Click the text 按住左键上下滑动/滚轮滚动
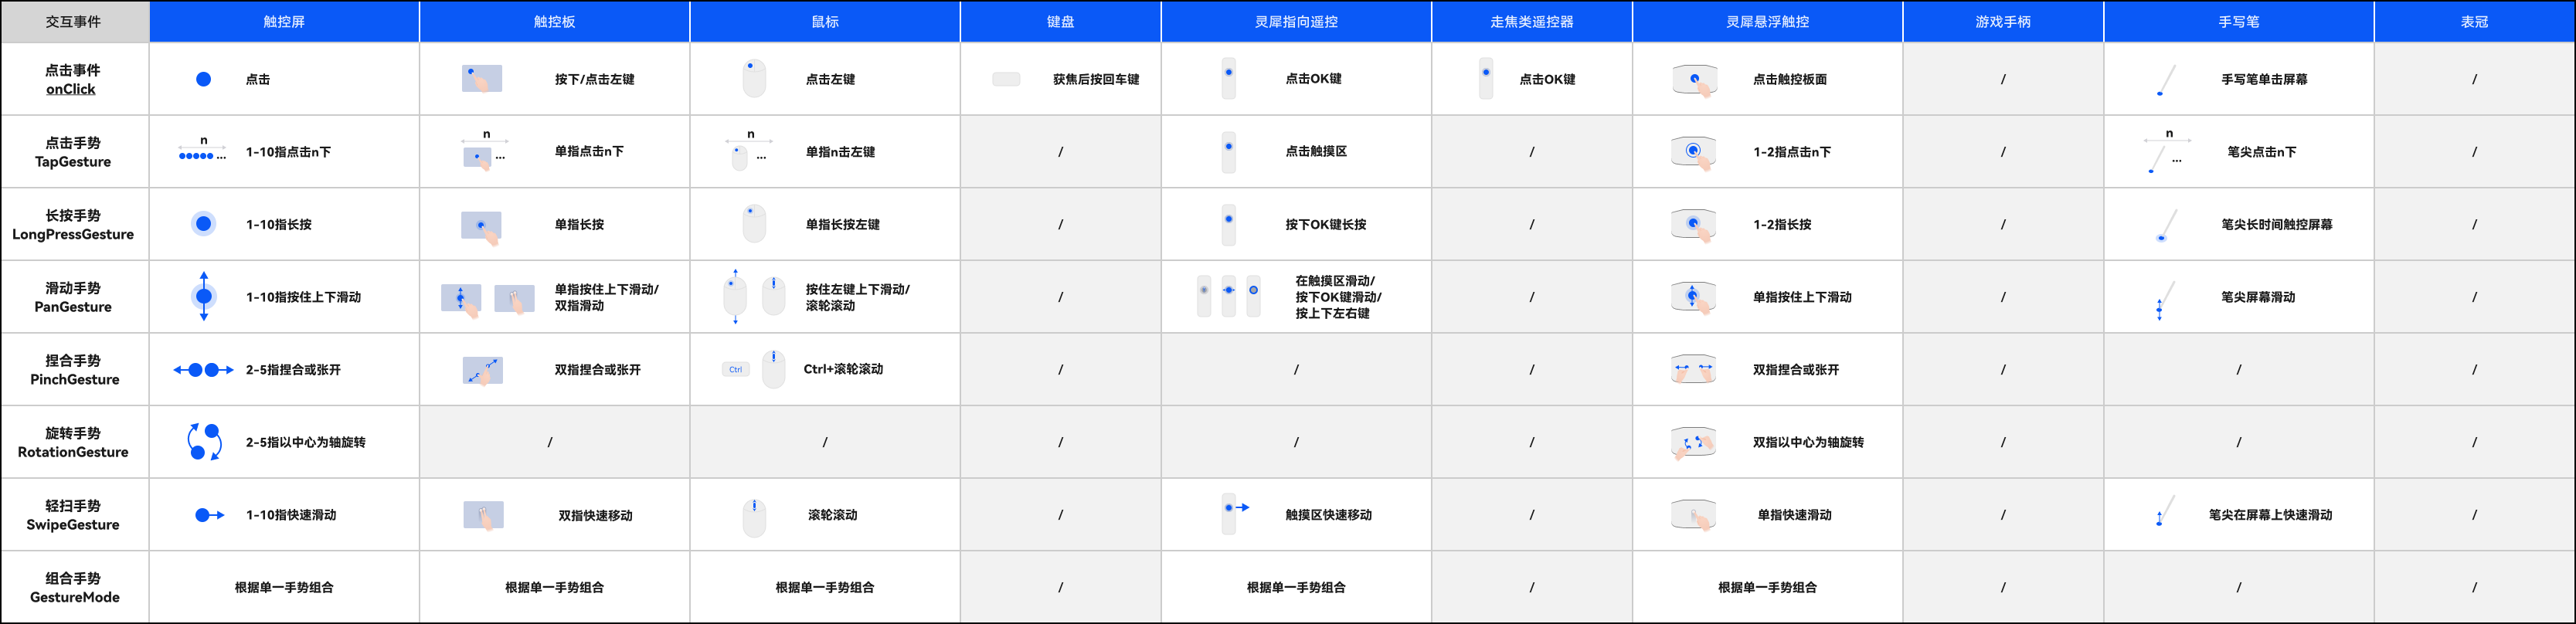 click(x=857, y=297)
